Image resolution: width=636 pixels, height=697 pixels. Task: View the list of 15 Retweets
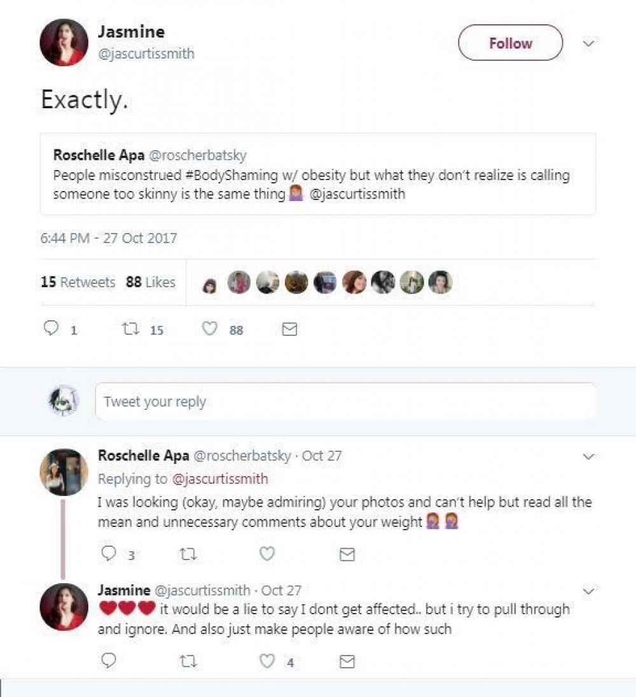[78, 282]
